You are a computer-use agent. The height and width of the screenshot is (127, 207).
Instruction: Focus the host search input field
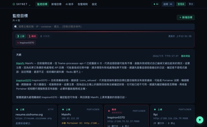pos(103,26)
